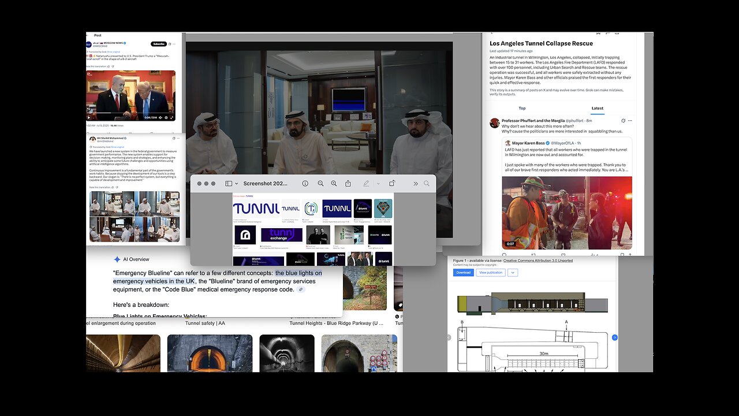Click the View publication button

(490, 273)
